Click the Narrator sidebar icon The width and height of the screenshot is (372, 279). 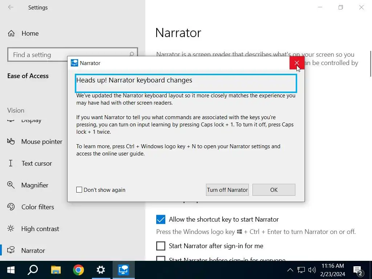(11, 250)
